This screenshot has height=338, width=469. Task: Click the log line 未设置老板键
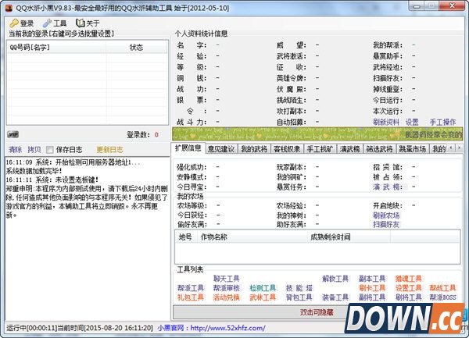pyautogui.click(x=52, y=180)
